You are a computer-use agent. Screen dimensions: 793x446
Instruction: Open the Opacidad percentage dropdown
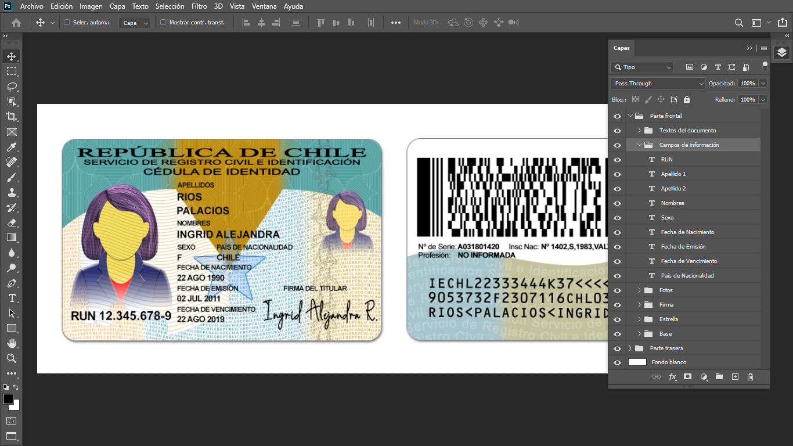pos(763,84)
